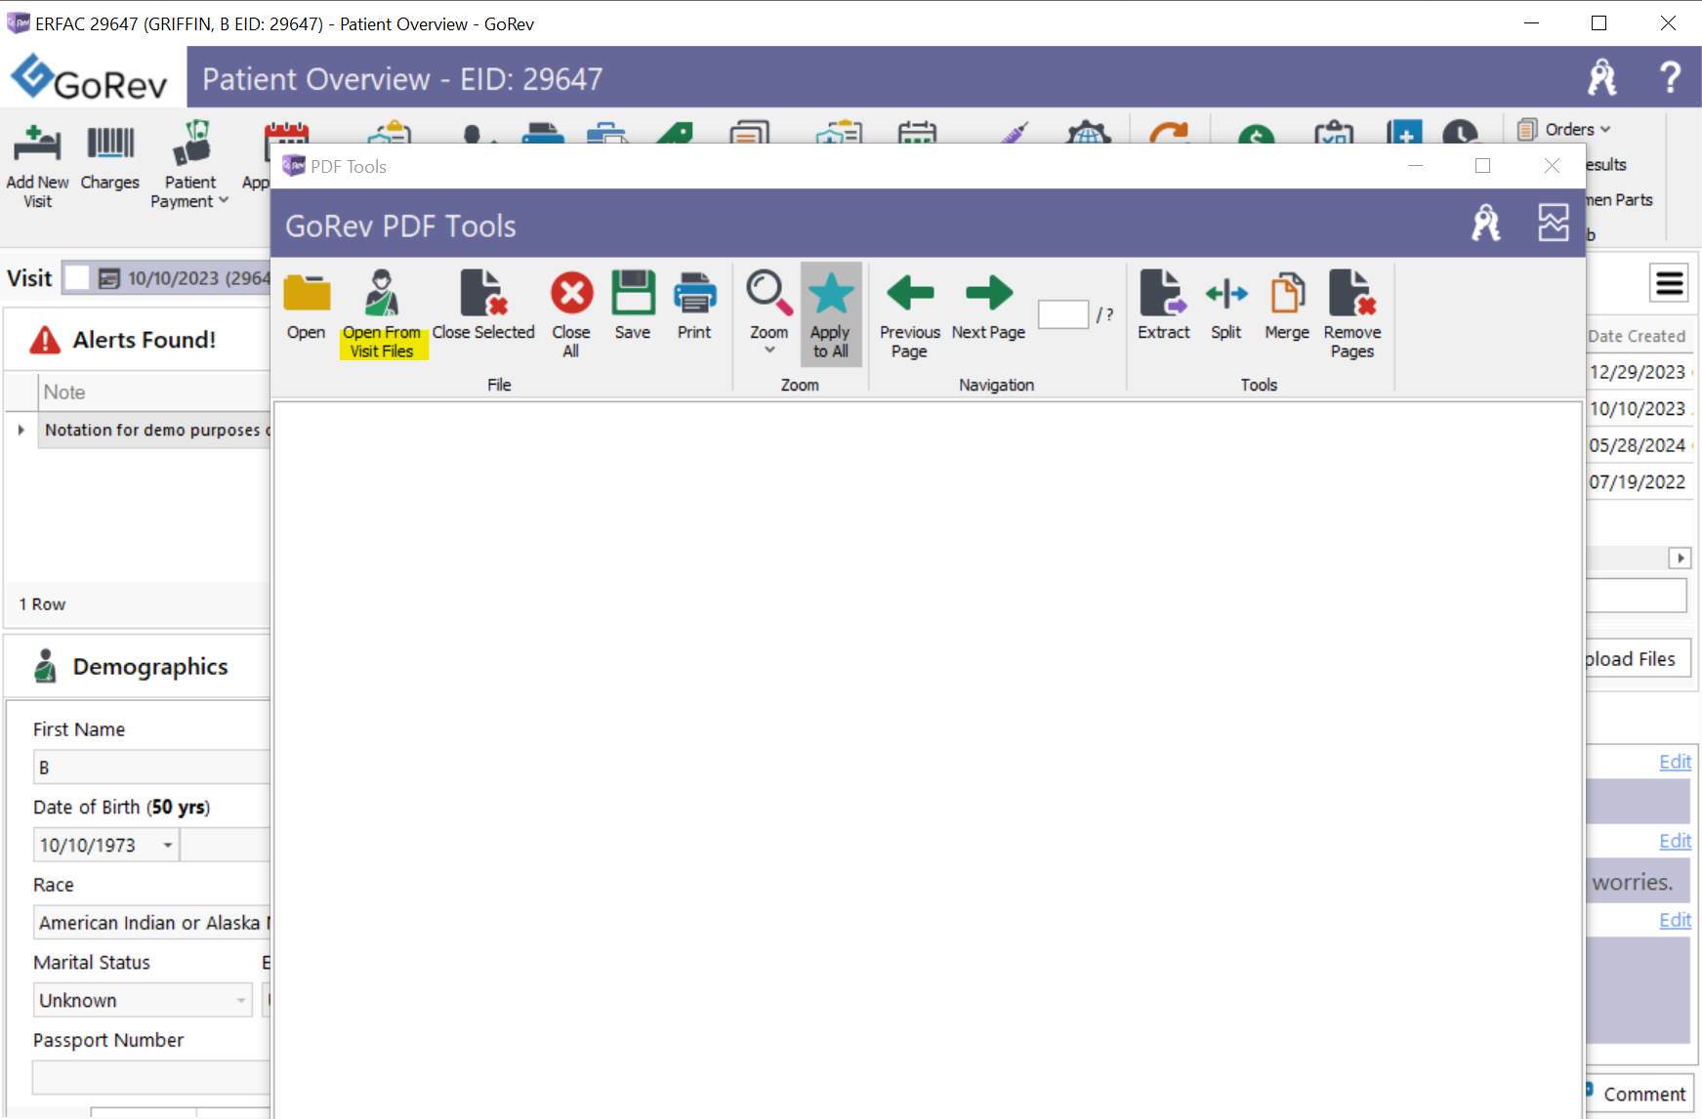This screenshot has height=1119, width=1702.
Task: Print the PDF using the Print icon
Action: click(x=694, y=293)
